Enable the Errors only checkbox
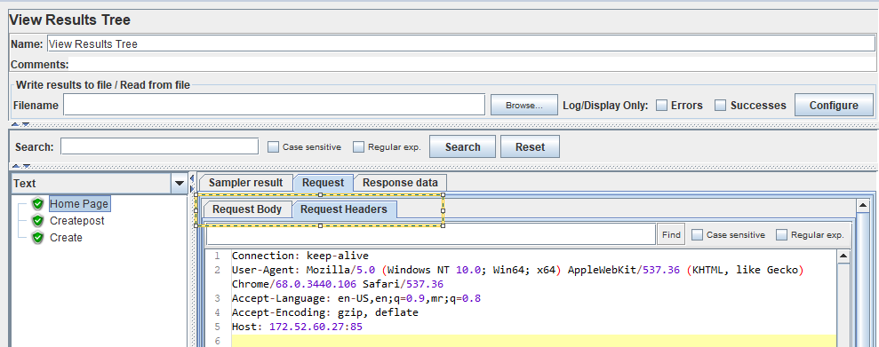The width and height of the screenshot is (879, 347). 661,106
